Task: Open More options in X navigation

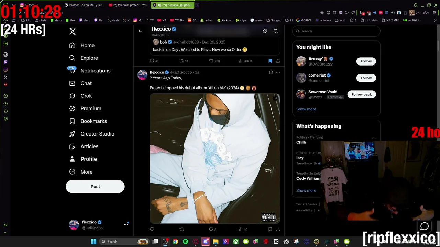Action: [81, 172]
